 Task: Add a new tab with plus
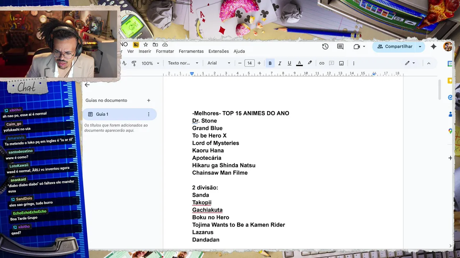pos(149,100)
